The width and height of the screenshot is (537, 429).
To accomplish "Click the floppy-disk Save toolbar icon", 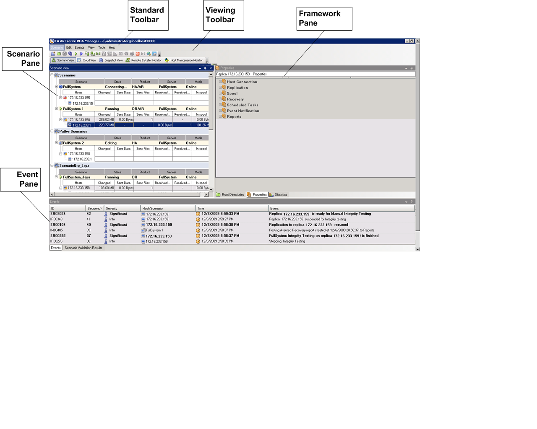I will click(x=65, y=54).
